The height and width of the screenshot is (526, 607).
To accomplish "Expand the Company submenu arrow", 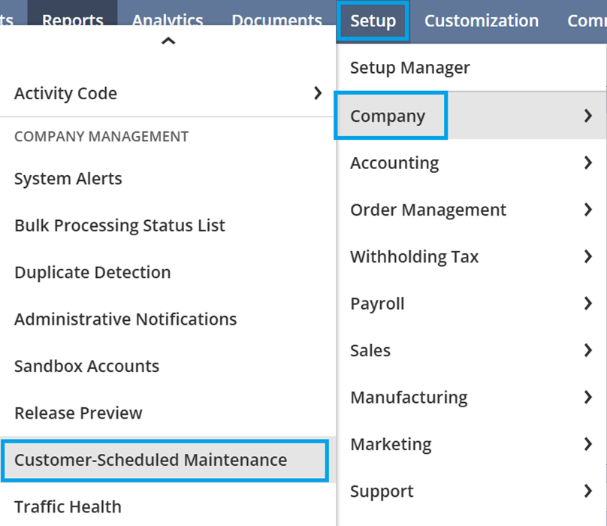I will (588, 116).
